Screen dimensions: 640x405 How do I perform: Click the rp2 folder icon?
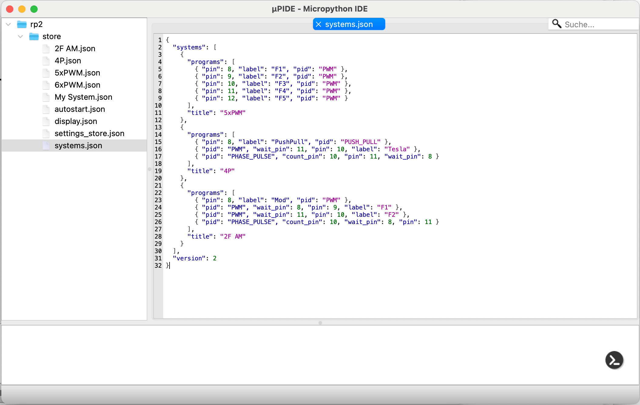pos(22,24)
